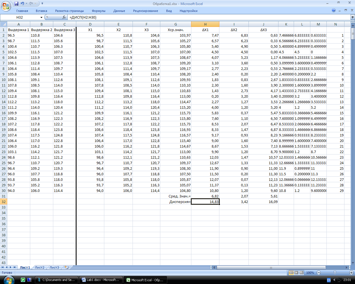Image resolution: width=355 pixels, height=284 pixels.
Task: Click the 100% zoom level button
Action: [310, 273]
